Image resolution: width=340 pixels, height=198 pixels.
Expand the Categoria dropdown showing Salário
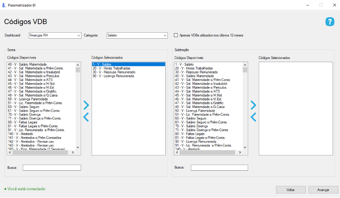coord(137,36)
